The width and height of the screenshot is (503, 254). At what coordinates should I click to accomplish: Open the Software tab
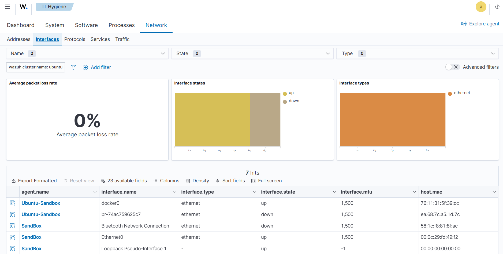(x=86, y=25)
